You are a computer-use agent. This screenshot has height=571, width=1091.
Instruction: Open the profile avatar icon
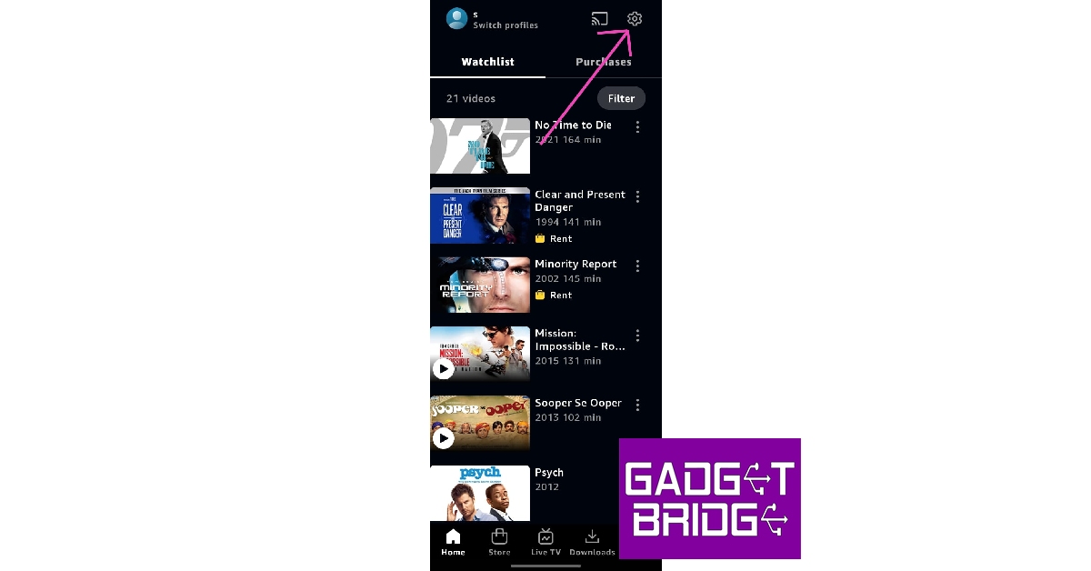(x=456, y=19)
